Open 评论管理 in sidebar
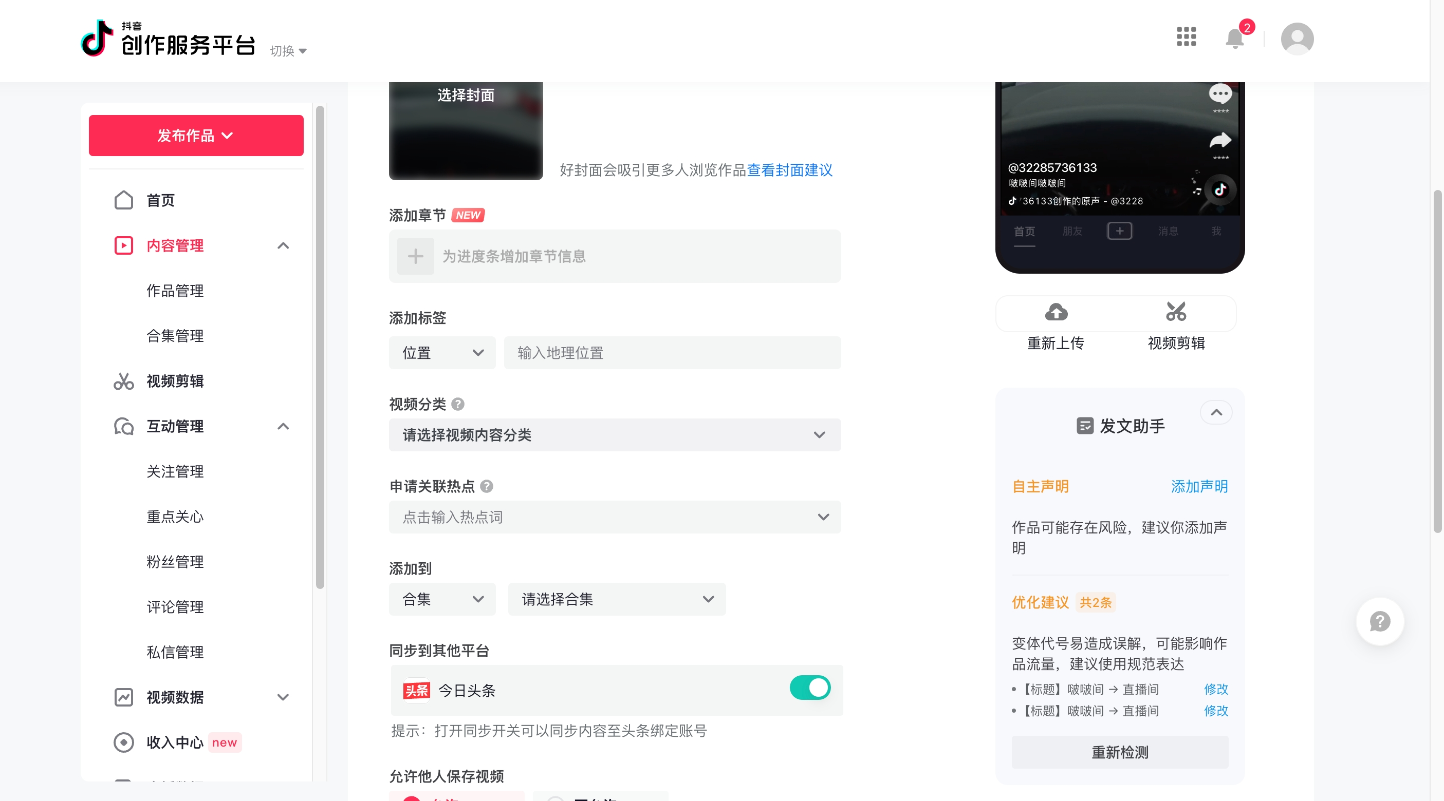1444x801 pixels. click(175, 606)
